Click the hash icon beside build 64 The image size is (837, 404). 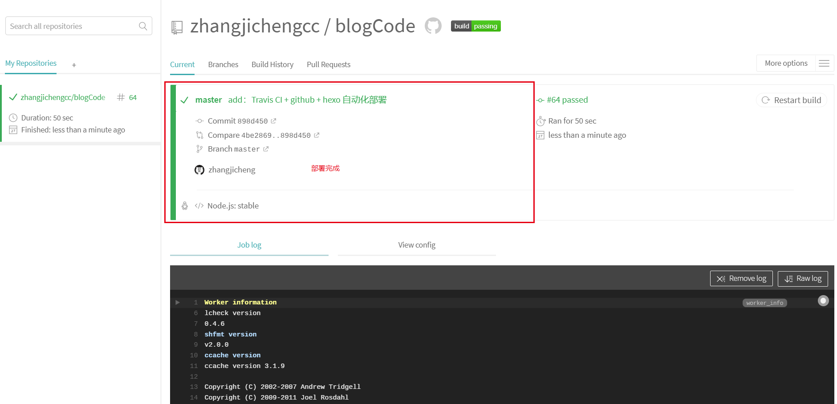tap(121, 97)
